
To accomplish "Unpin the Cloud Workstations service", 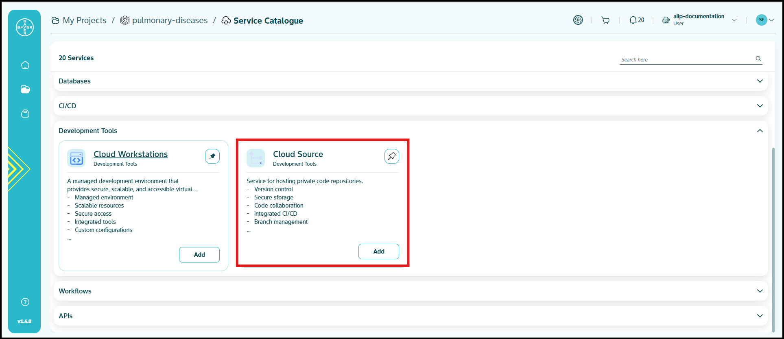I will 212,156.
